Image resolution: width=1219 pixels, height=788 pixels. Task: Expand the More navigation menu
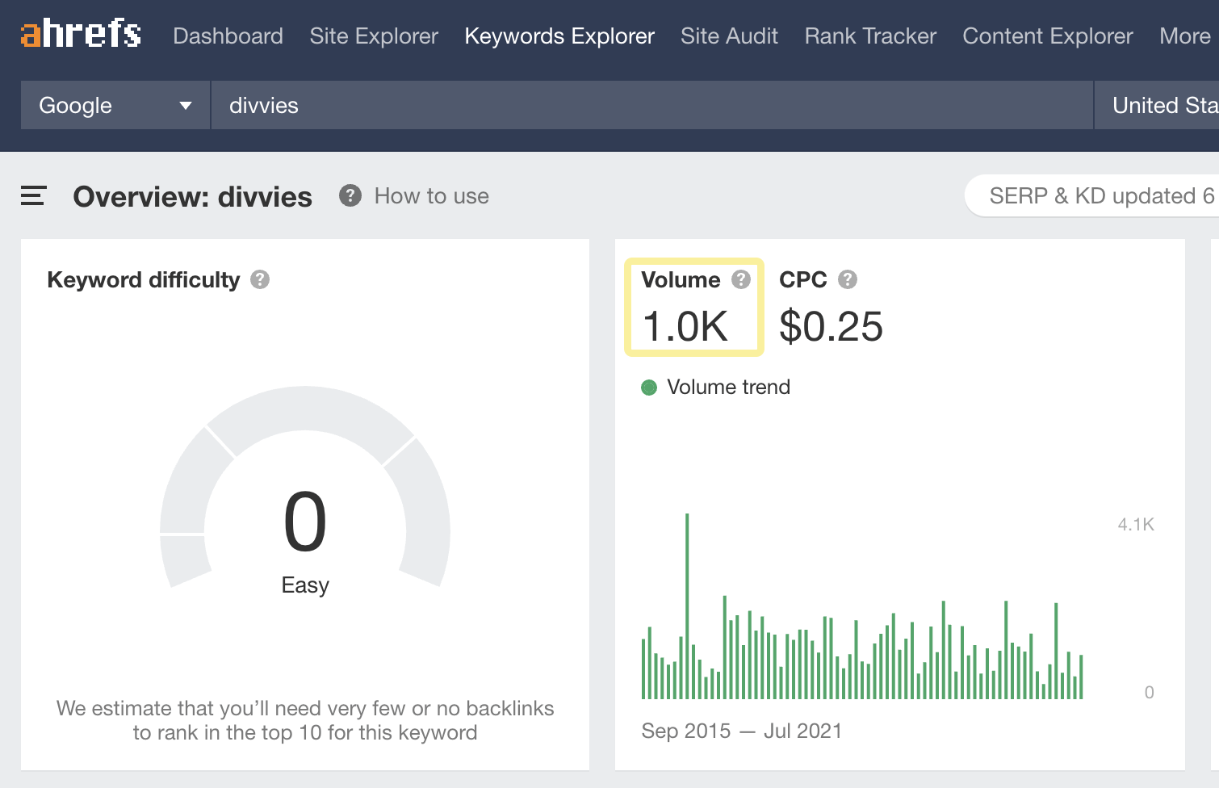1183,36
